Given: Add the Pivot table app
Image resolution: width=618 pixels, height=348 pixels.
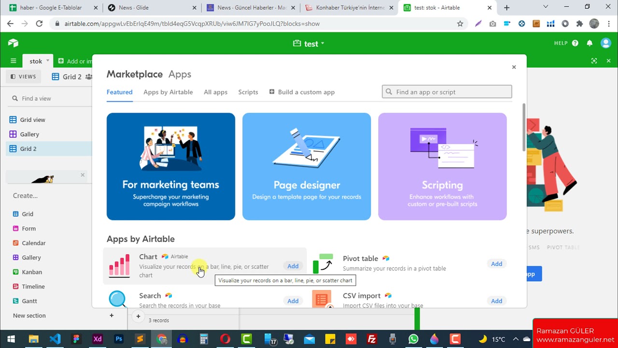Looking at the screenshot, I should tap(497, 263).
